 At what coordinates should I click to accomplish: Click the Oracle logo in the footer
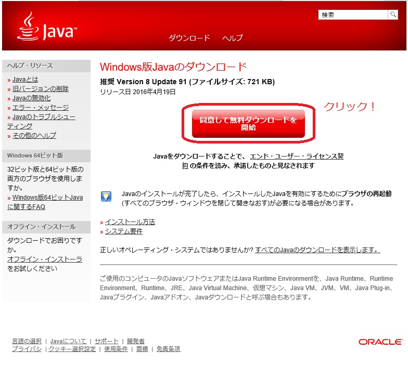380,342
